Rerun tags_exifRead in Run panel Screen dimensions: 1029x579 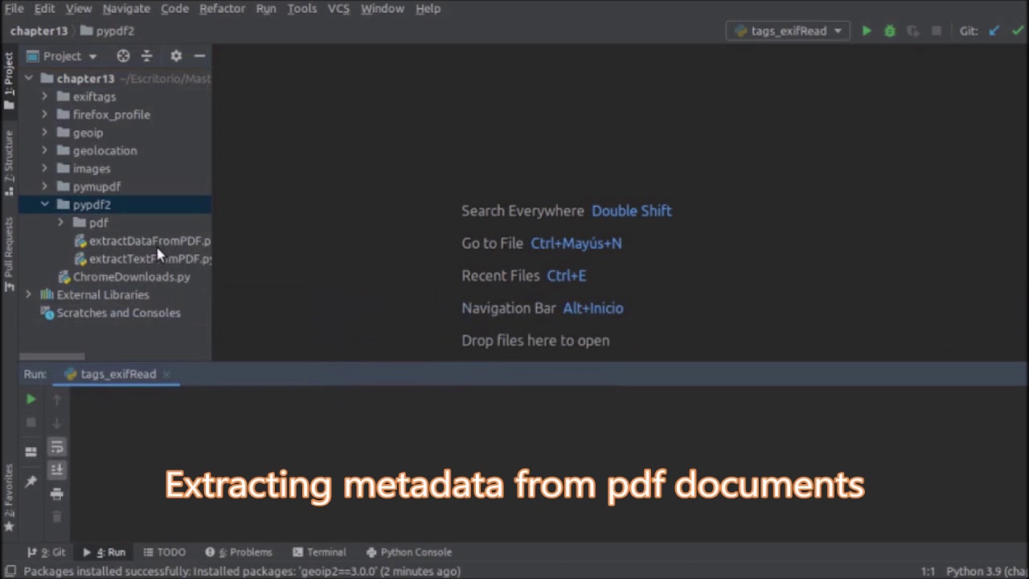click(31, 399)
